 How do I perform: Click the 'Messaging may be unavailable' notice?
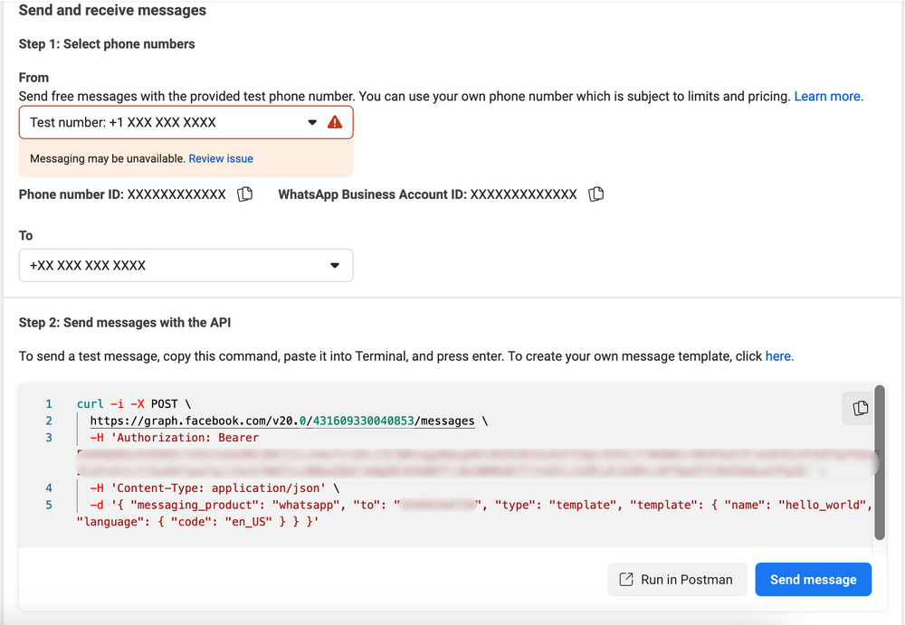pyautogui.click(x=107, y=158)
